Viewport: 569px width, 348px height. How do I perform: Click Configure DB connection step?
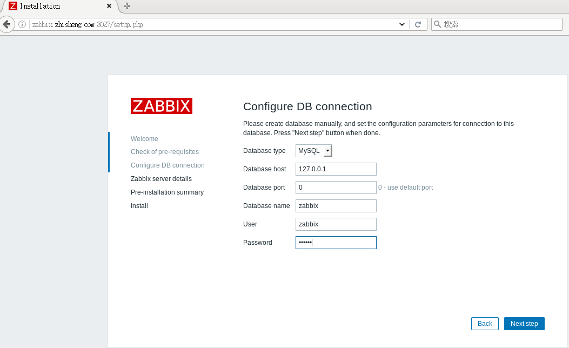pyautogui.click(x=168, y=165)
